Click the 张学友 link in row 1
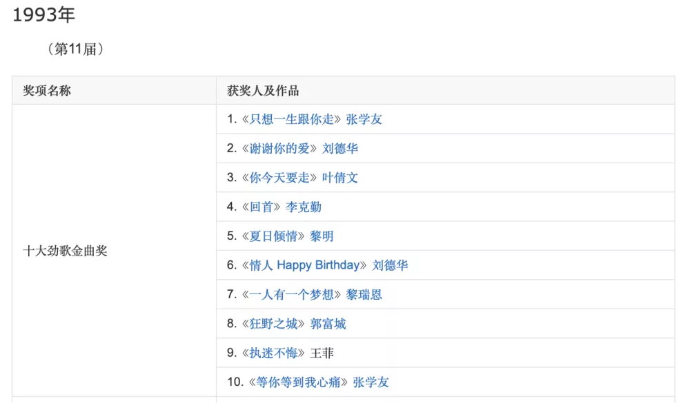The image size is (690, 403). [364, 119]
